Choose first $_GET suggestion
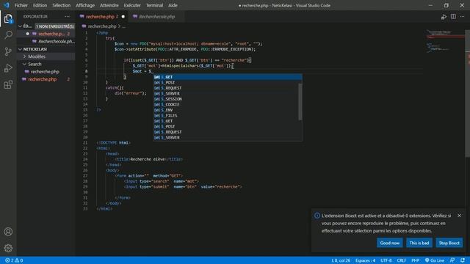This screenshot has width=470, height=264. coord(228,77)
